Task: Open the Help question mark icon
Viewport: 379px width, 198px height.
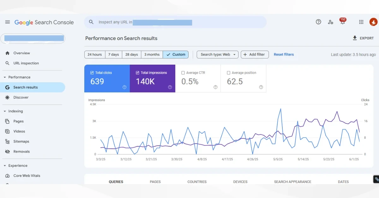Action: coord(318,22)
